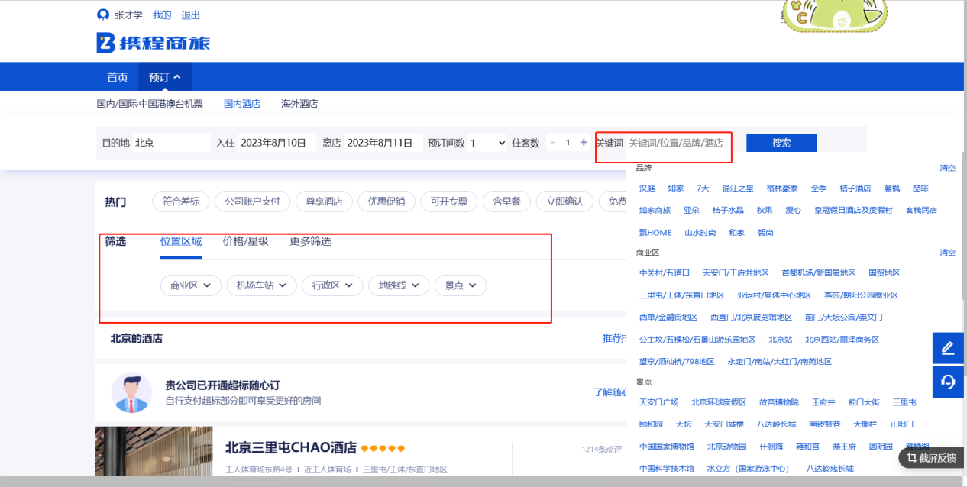The height and width of the screenshot is (487, 967).
Task: Select brand 7天
Action: [703, 188]
